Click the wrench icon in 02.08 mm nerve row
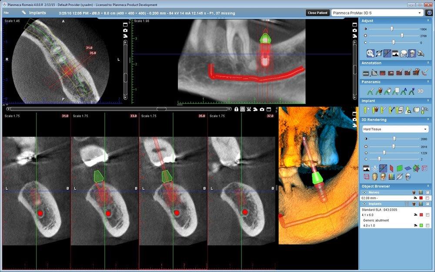Viewport: 435px width, 272px height. coord(415,198)
